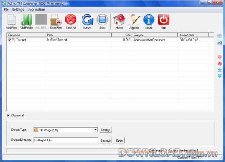The image size is (225, 162).
Task: Open the Output Type dropdown arrow
Action: (x=96, y=130)
